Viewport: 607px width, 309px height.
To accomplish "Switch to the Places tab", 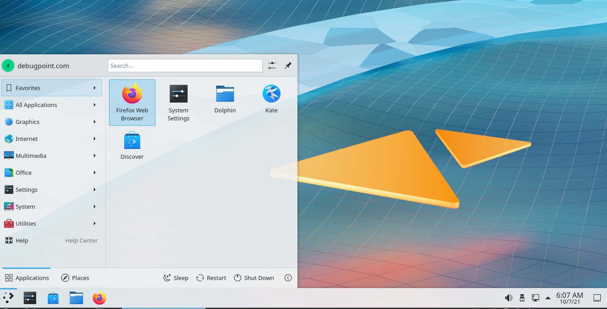I will point(75,278).
